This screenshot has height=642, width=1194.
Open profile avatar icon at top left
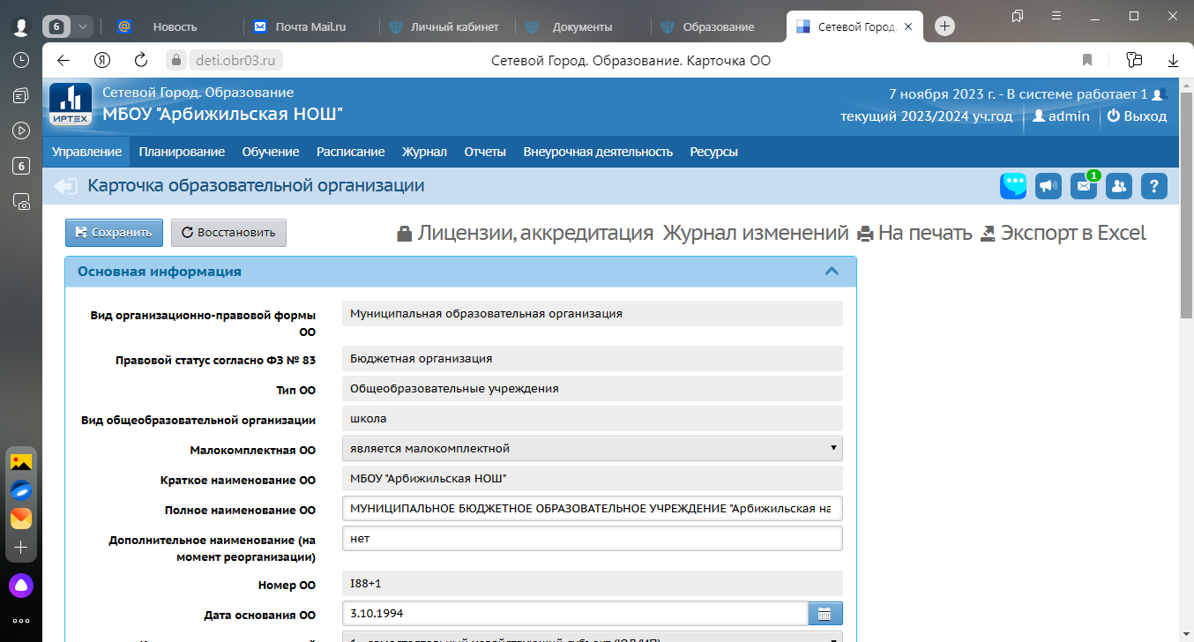pyautogui.click(x=21, y=26)
